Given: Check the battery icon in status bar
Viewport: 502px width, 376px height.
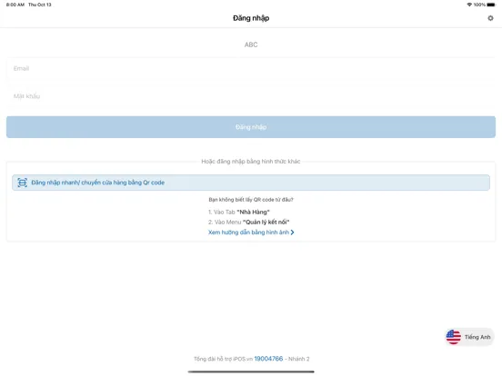Looking at the screenshot, I should [x=491, y=5].
